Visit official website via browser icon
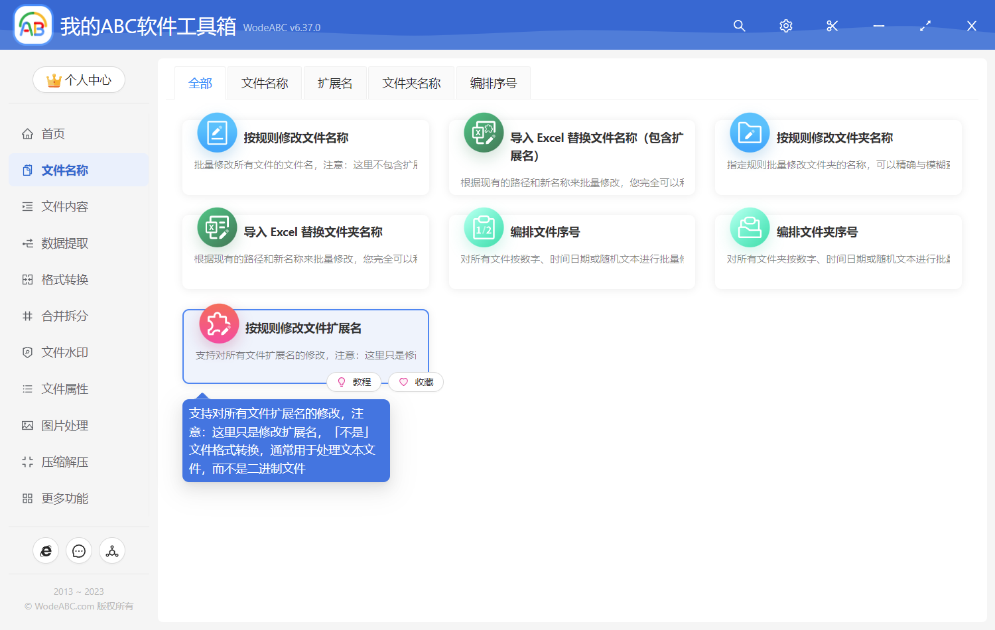Screen dimensions: 995x630 46,550
